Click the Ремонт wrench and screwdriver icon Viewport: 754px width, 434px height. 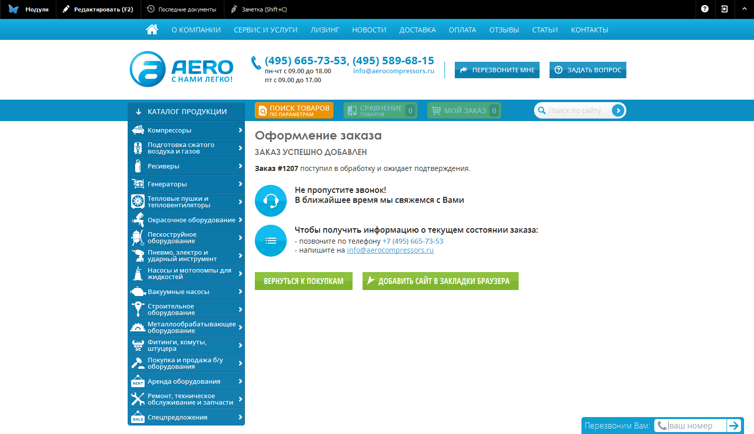point(138,399)
